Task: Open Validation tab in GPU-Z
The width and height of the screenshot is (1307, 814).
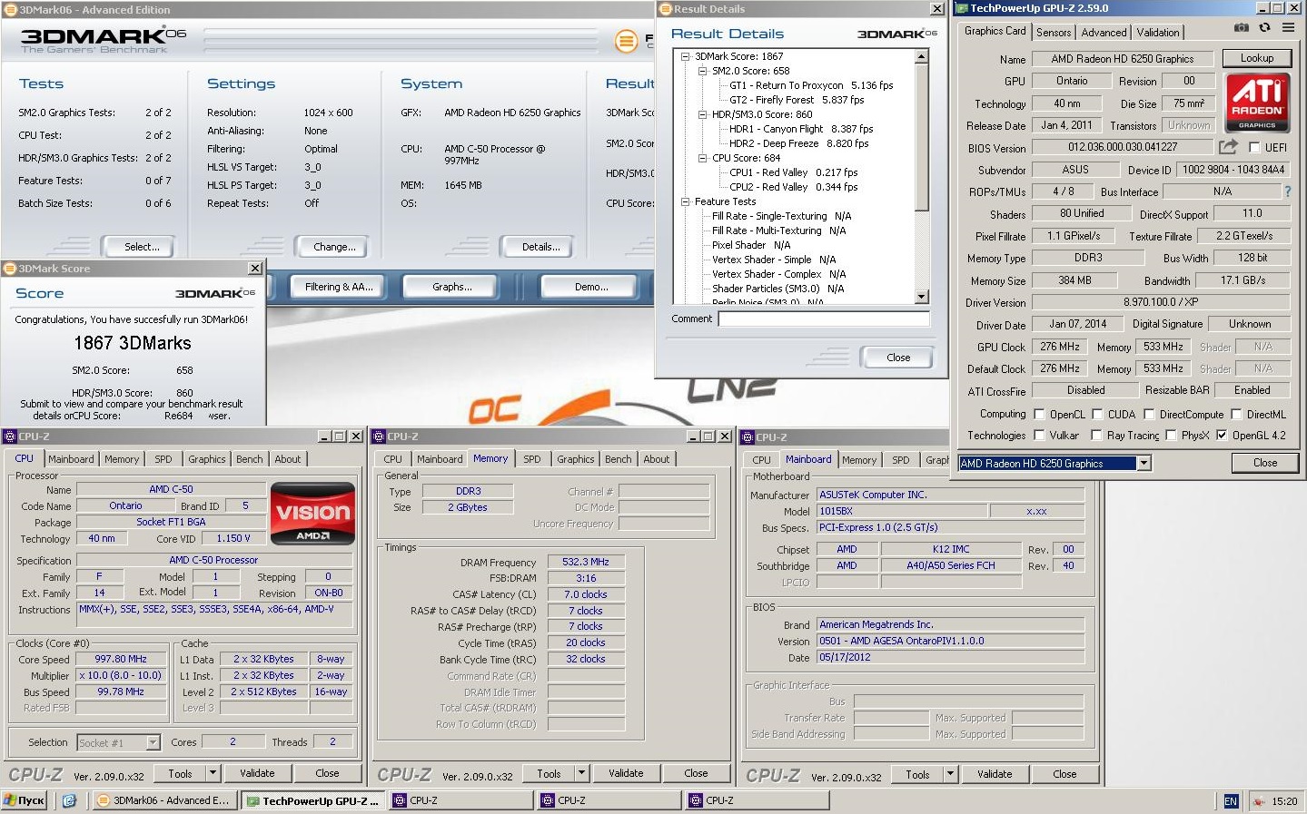Action: click(1158, 33)
